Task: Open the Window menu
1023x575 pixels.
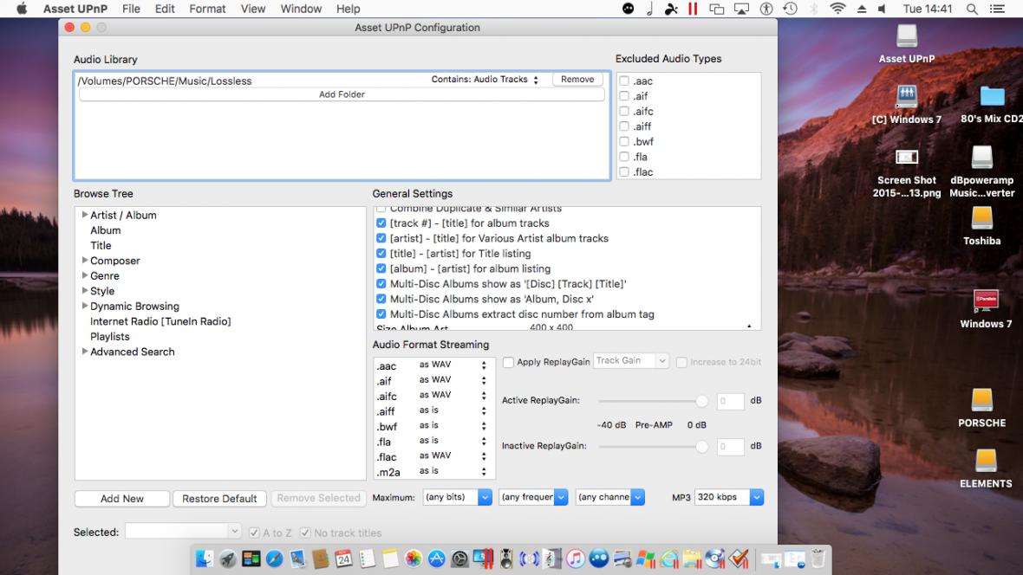Action: 301,9
